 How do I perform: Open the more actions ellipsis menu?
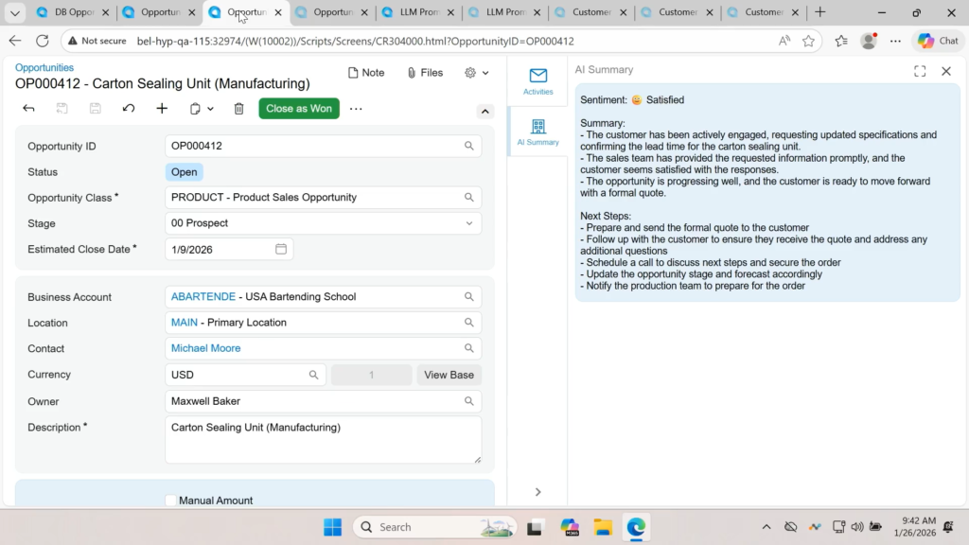[x=356, y=109]
